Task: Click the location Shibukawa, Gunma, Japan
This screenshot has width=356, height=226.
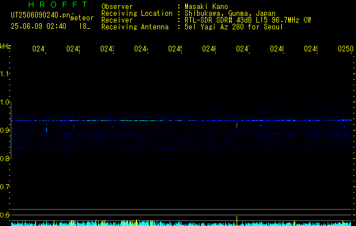Action: (230, 14)
